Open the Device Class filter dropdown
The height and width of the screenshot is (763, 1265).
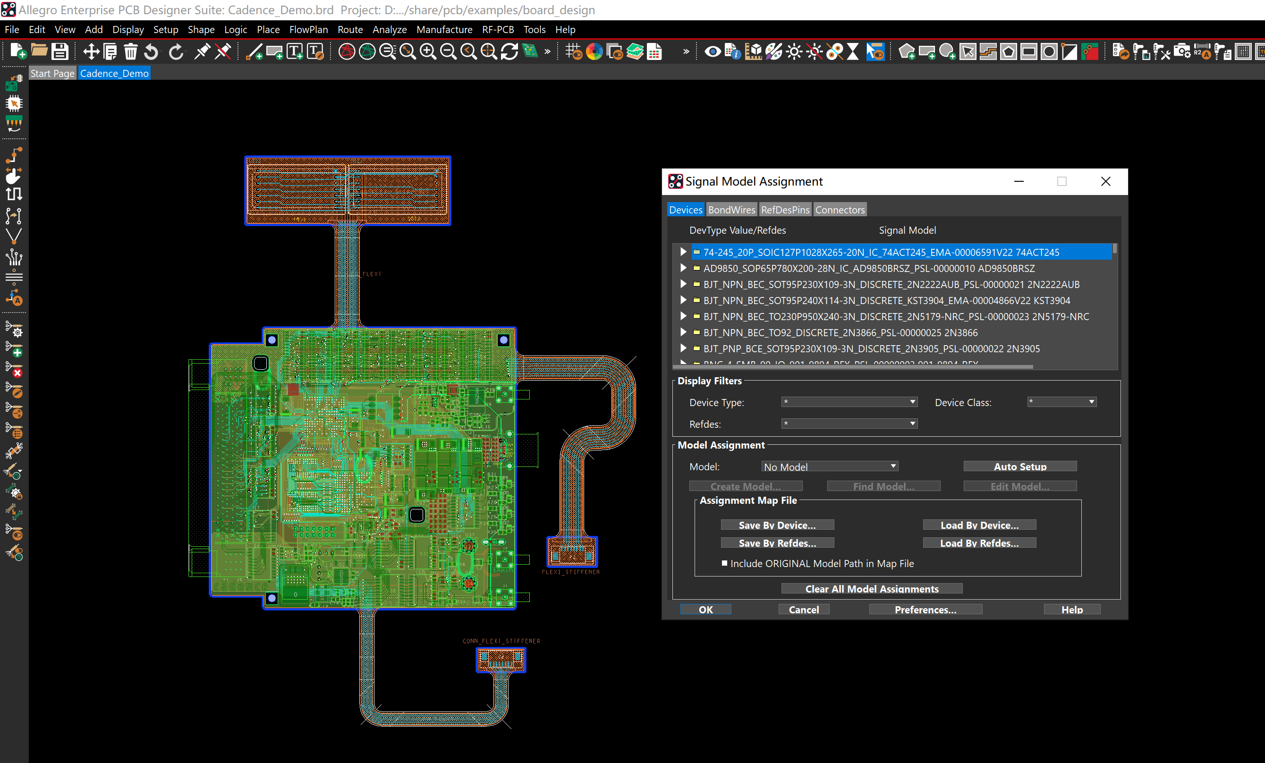[1061, 402]
